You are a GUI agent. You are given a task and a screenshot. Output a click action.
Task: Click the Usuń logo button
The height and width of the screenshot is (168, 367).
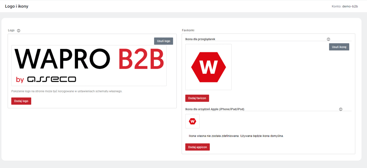tap(164, 41)
